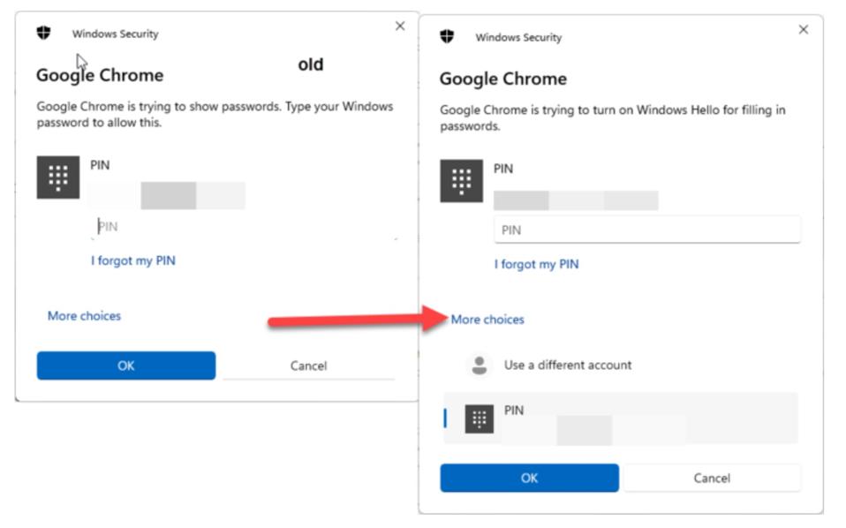Click I forgot my PIN in right dialog
Screen dimensions: 846x528
(536, 264)
